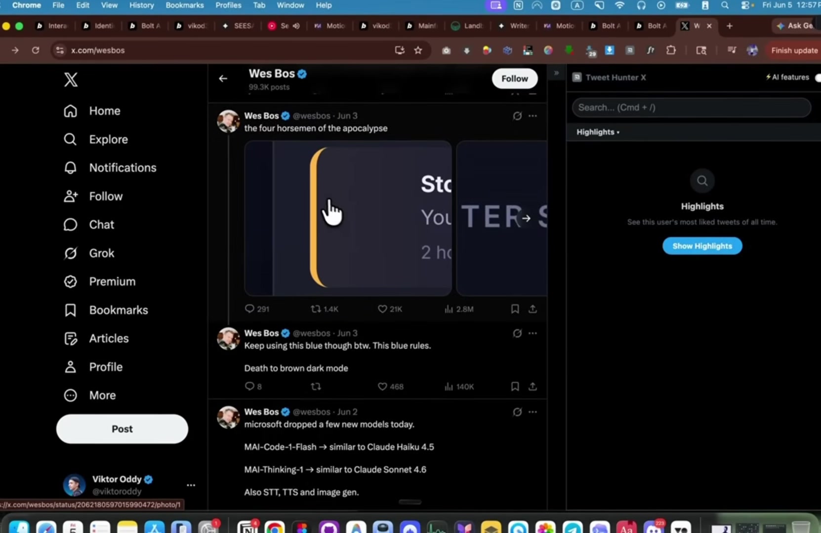Go back with the profile header arrow

[223, 78]
